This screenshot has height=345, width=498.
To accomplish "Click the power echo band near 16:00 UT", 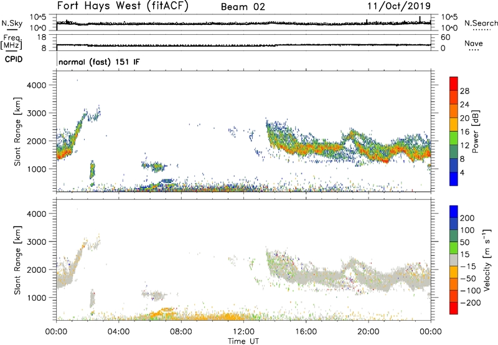I will point(306,148).
